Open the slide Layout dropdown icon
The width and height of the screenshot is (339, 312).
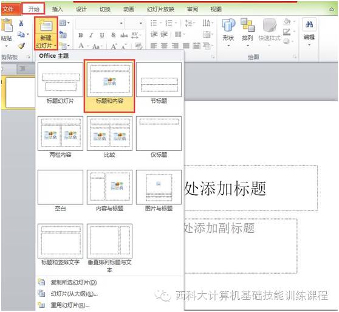click(64, 23)
